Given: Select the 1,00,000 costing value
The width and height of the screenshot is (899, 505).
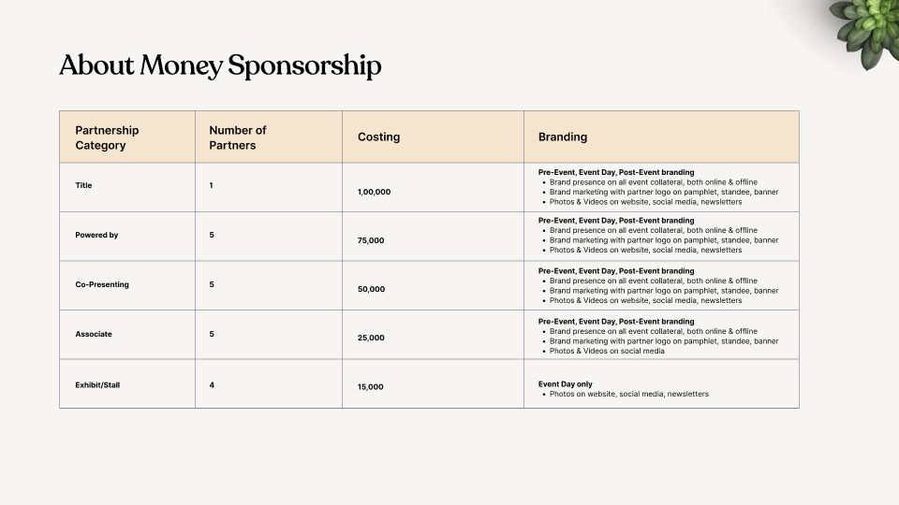Looking at the screenshot, I should click(x=374, y=192).
